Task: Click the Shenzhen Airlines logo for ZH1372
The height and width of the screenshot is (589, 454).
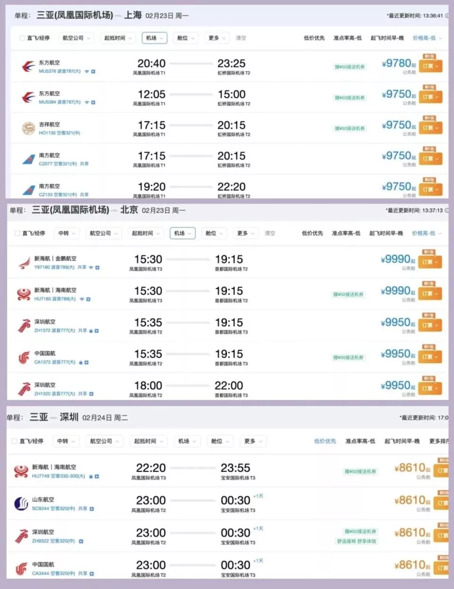Action: coord(24,326)
